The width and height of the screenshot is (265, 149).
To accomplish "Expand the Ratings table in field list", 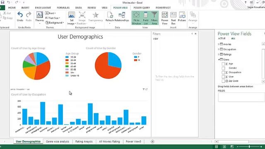I will click(x=219, y=54).
